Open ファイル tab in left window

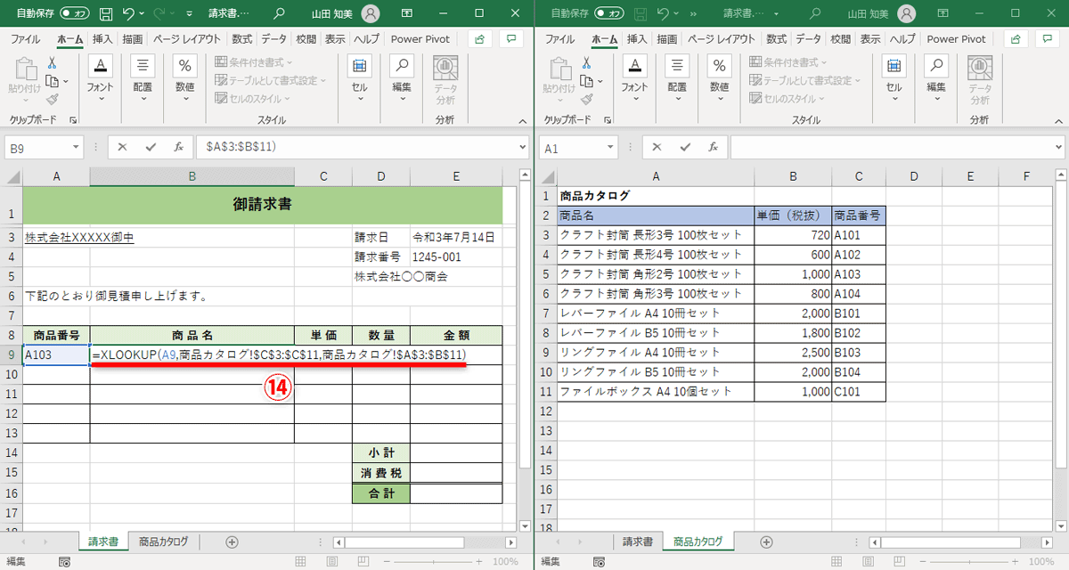click(25, 39)
